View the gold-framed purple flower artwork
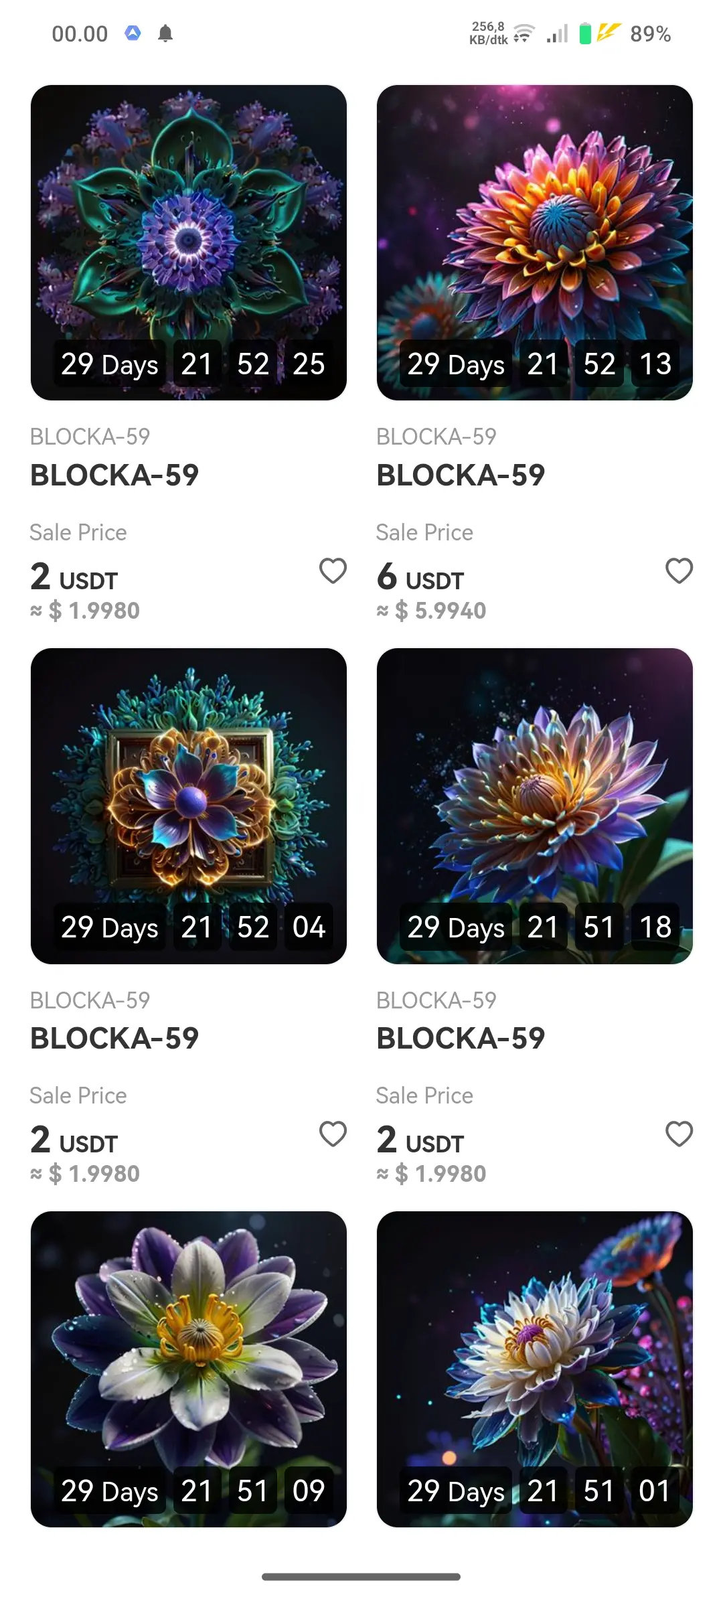Viewport: 723px width, 1599px height. 189,806
